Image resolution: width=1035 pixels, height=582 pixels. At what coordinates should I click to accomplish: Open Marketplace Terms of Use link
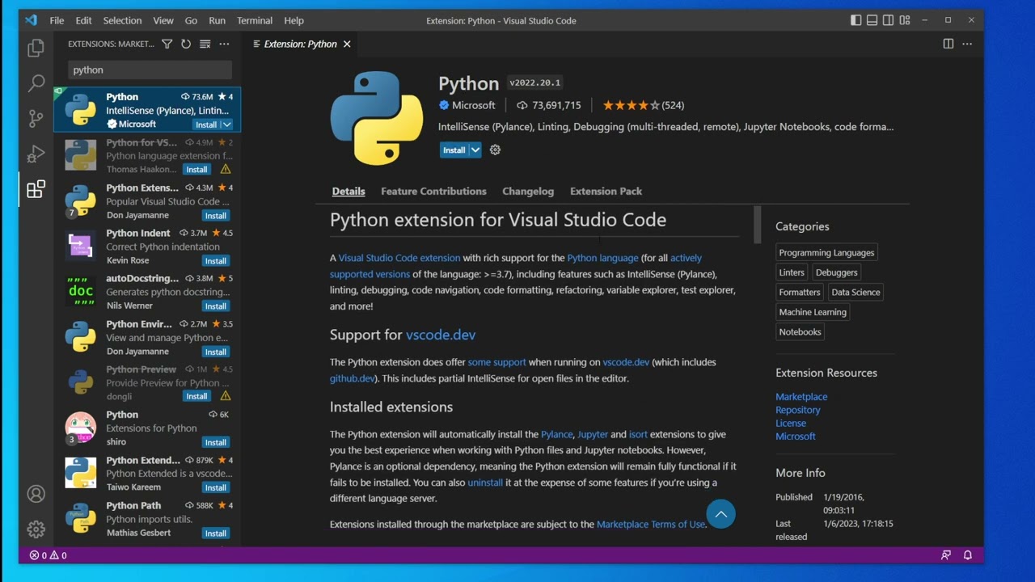(651, 525)
